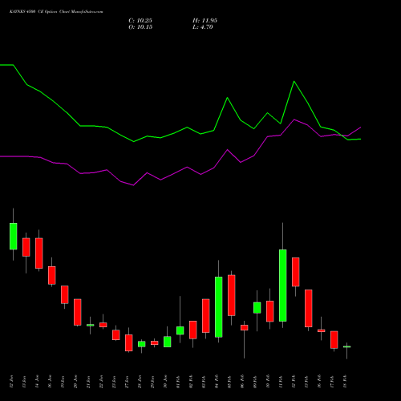Viewport: 401px width, 401px height.
Task: Click the '20 Jan' date label on the axis
Action: tap(75, 382)
